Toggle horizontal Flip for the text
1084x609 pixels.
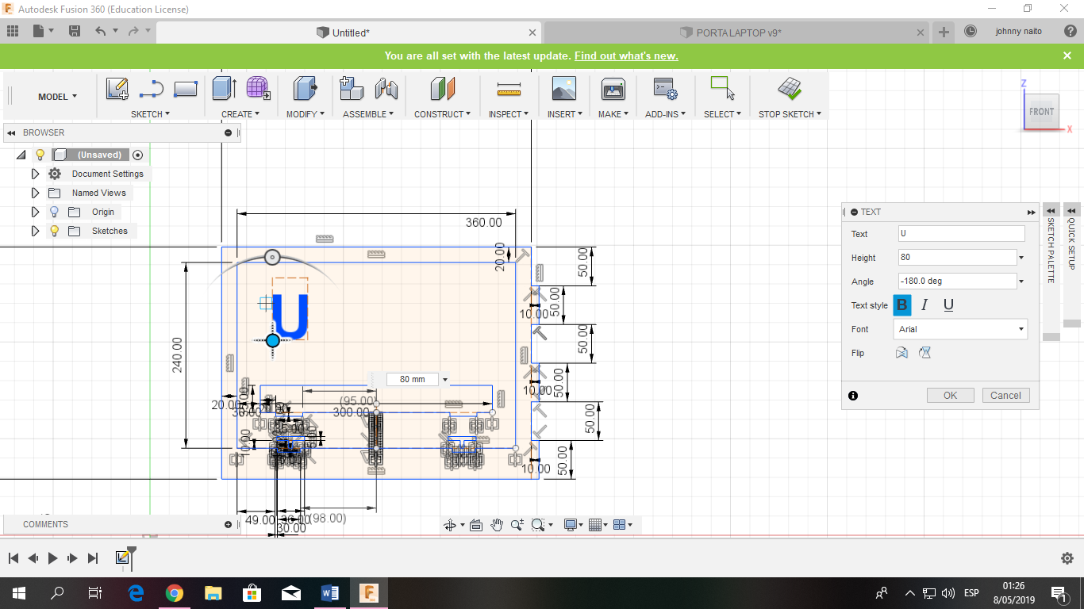(x=901, y=353)
